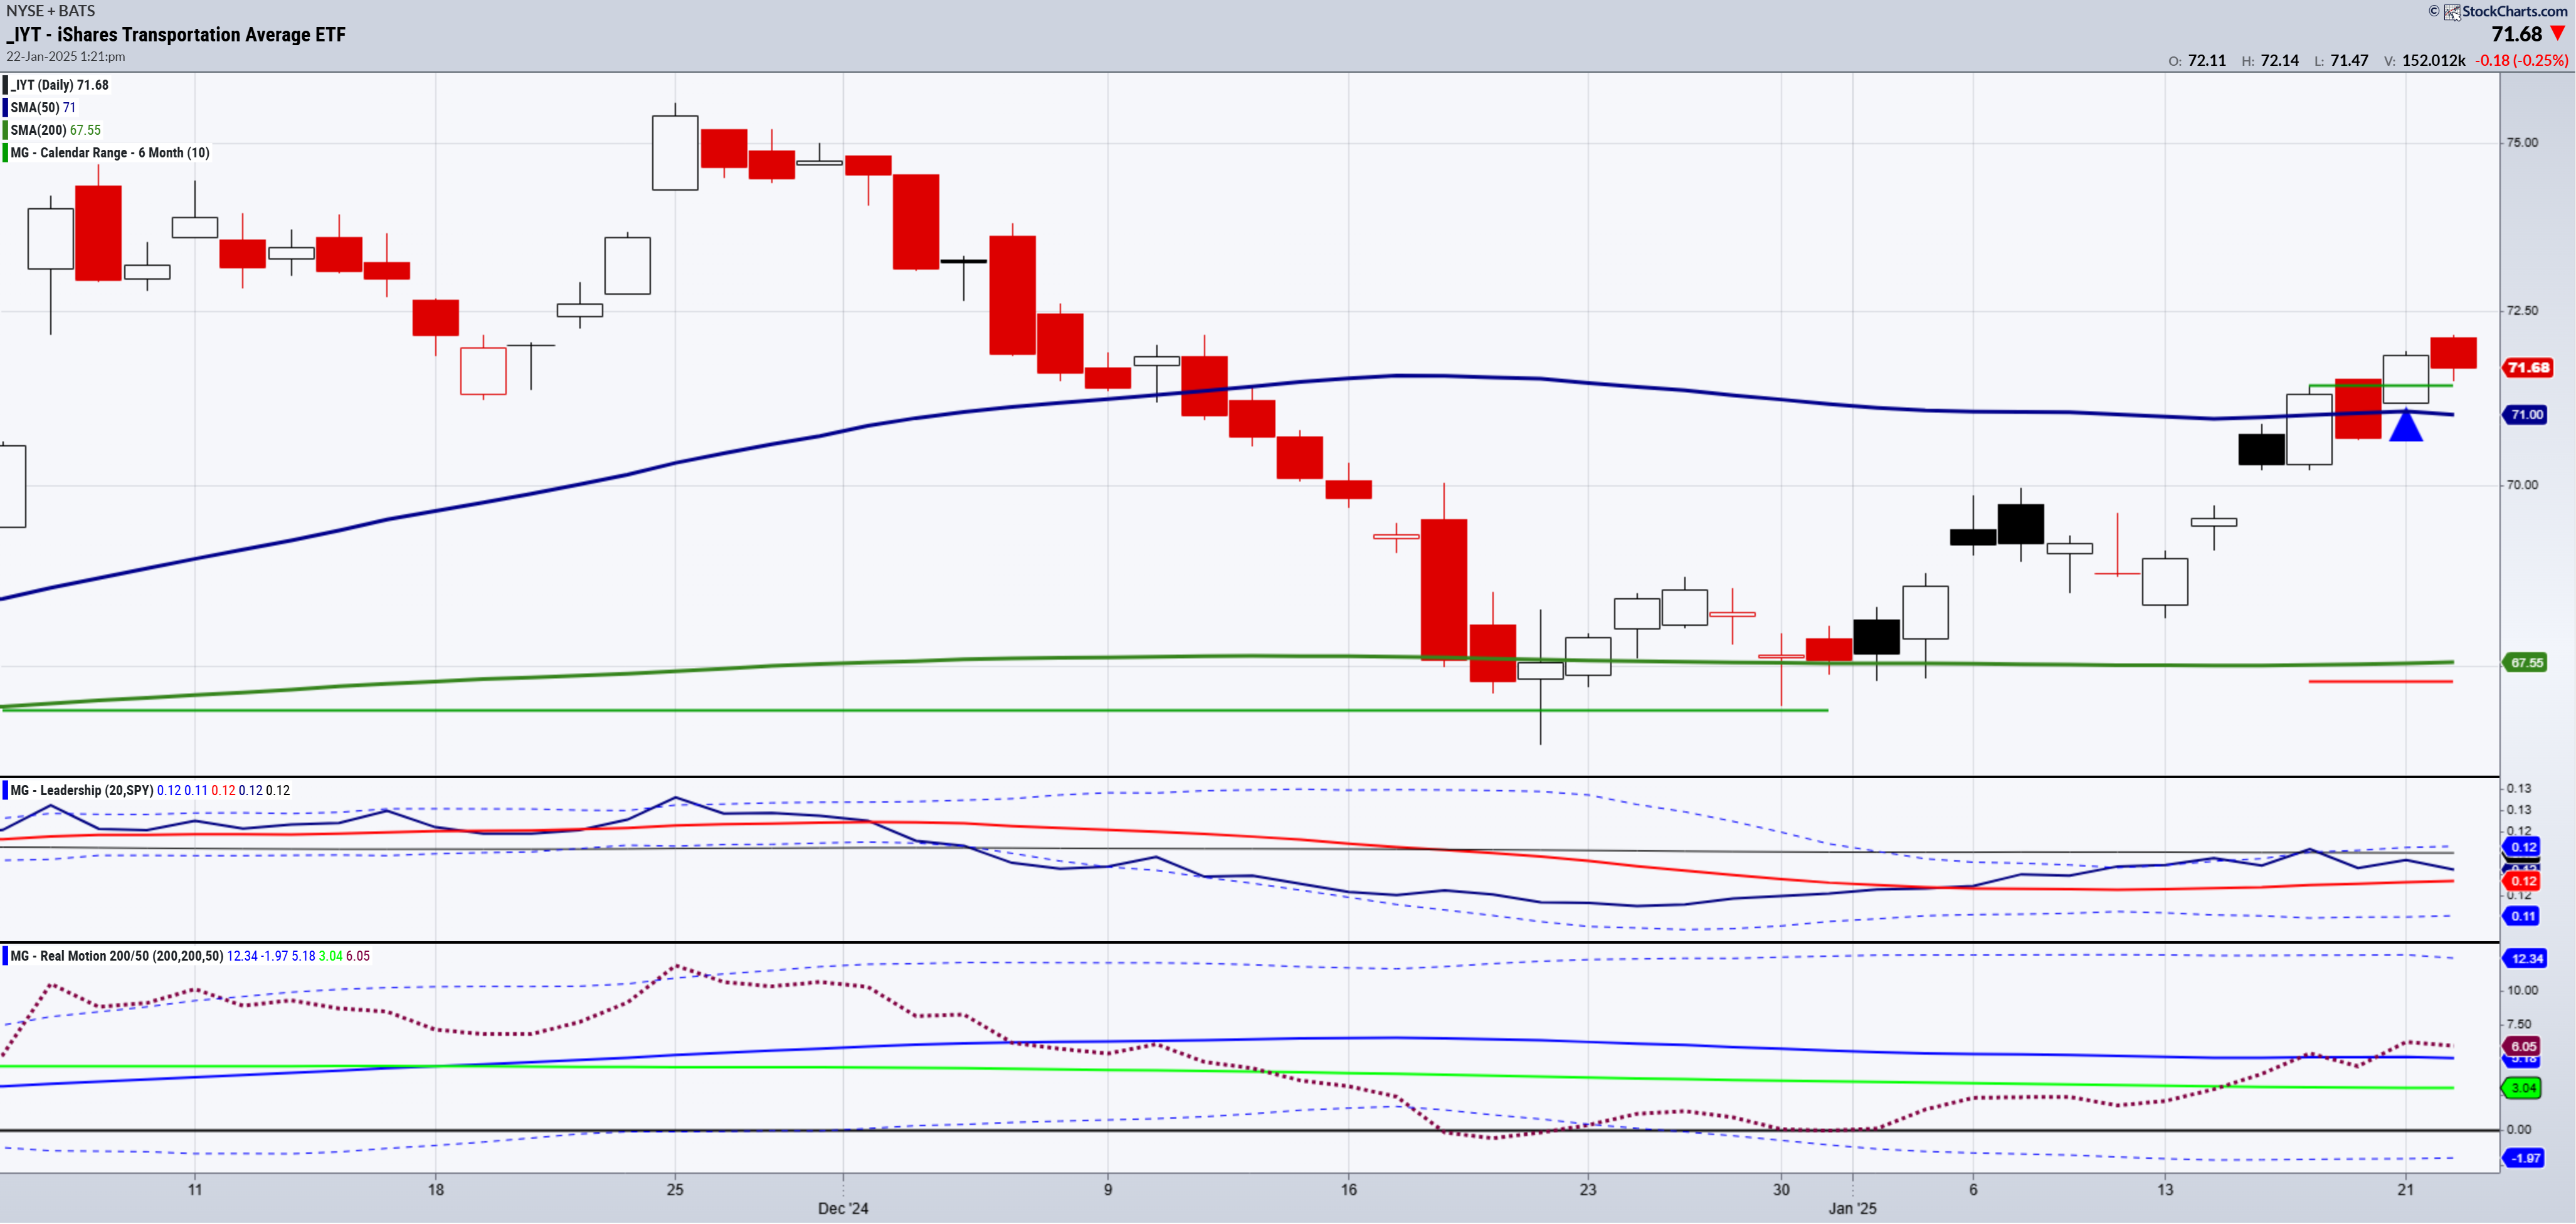This screenshot has height=1224, width=2576.
Task: Click the red 0.12 Leadership tag
Action: click(x=2523, y=882)
